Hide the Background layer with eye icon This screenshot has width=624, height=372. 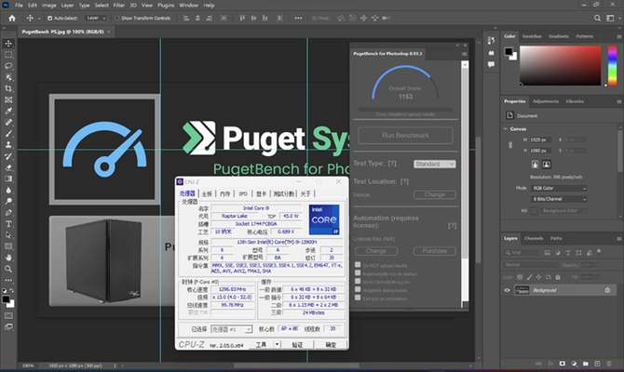point(507,290)
